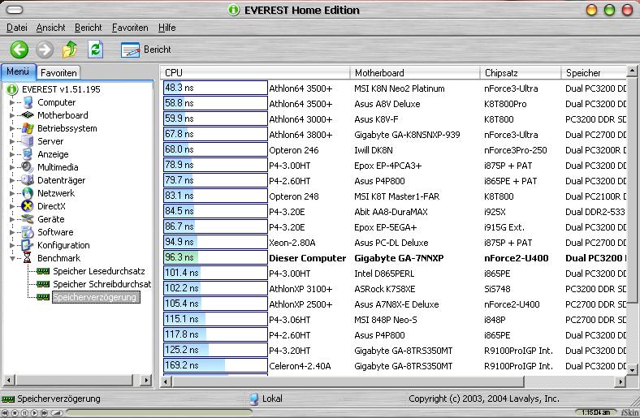Click the EVEREST root info icon in tree
Image resolution: width=640 pixels, height=418 pixels.
click(x=12, y=89)
